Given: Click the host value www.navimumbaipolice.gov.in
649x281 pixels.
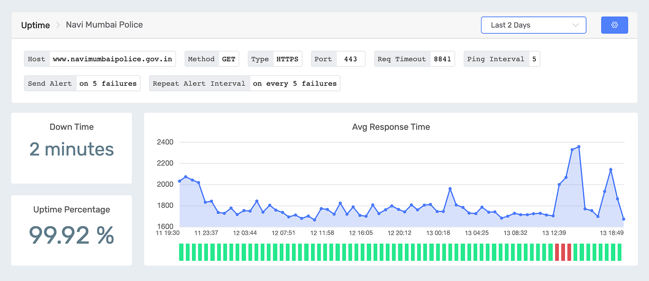Looking at the screenshot, I should click(x=113, y=59).
